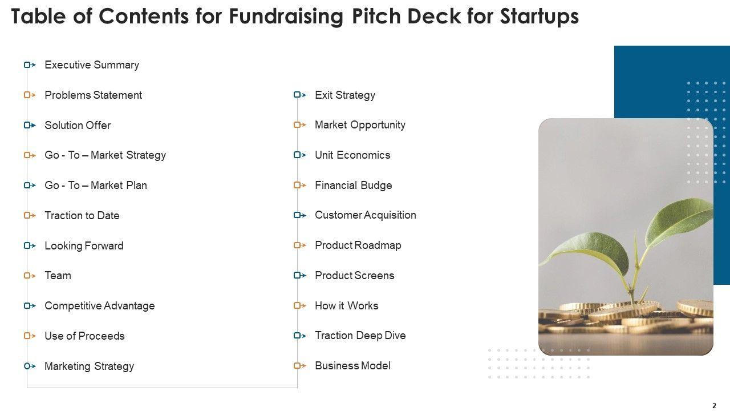Click the orange bullet beside Market Opportunity
Screen dimensions: 730x411
tap(300, 125)
